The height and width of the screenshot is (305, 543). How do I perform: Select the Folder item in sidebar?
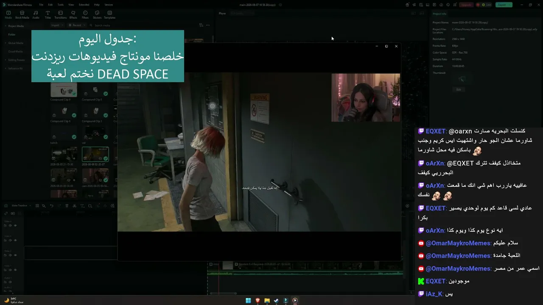tap(12, 34)
